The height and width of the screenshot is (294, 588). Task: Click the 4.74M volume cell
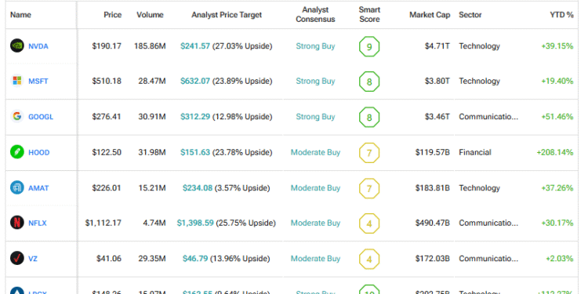tap(154, 223)
